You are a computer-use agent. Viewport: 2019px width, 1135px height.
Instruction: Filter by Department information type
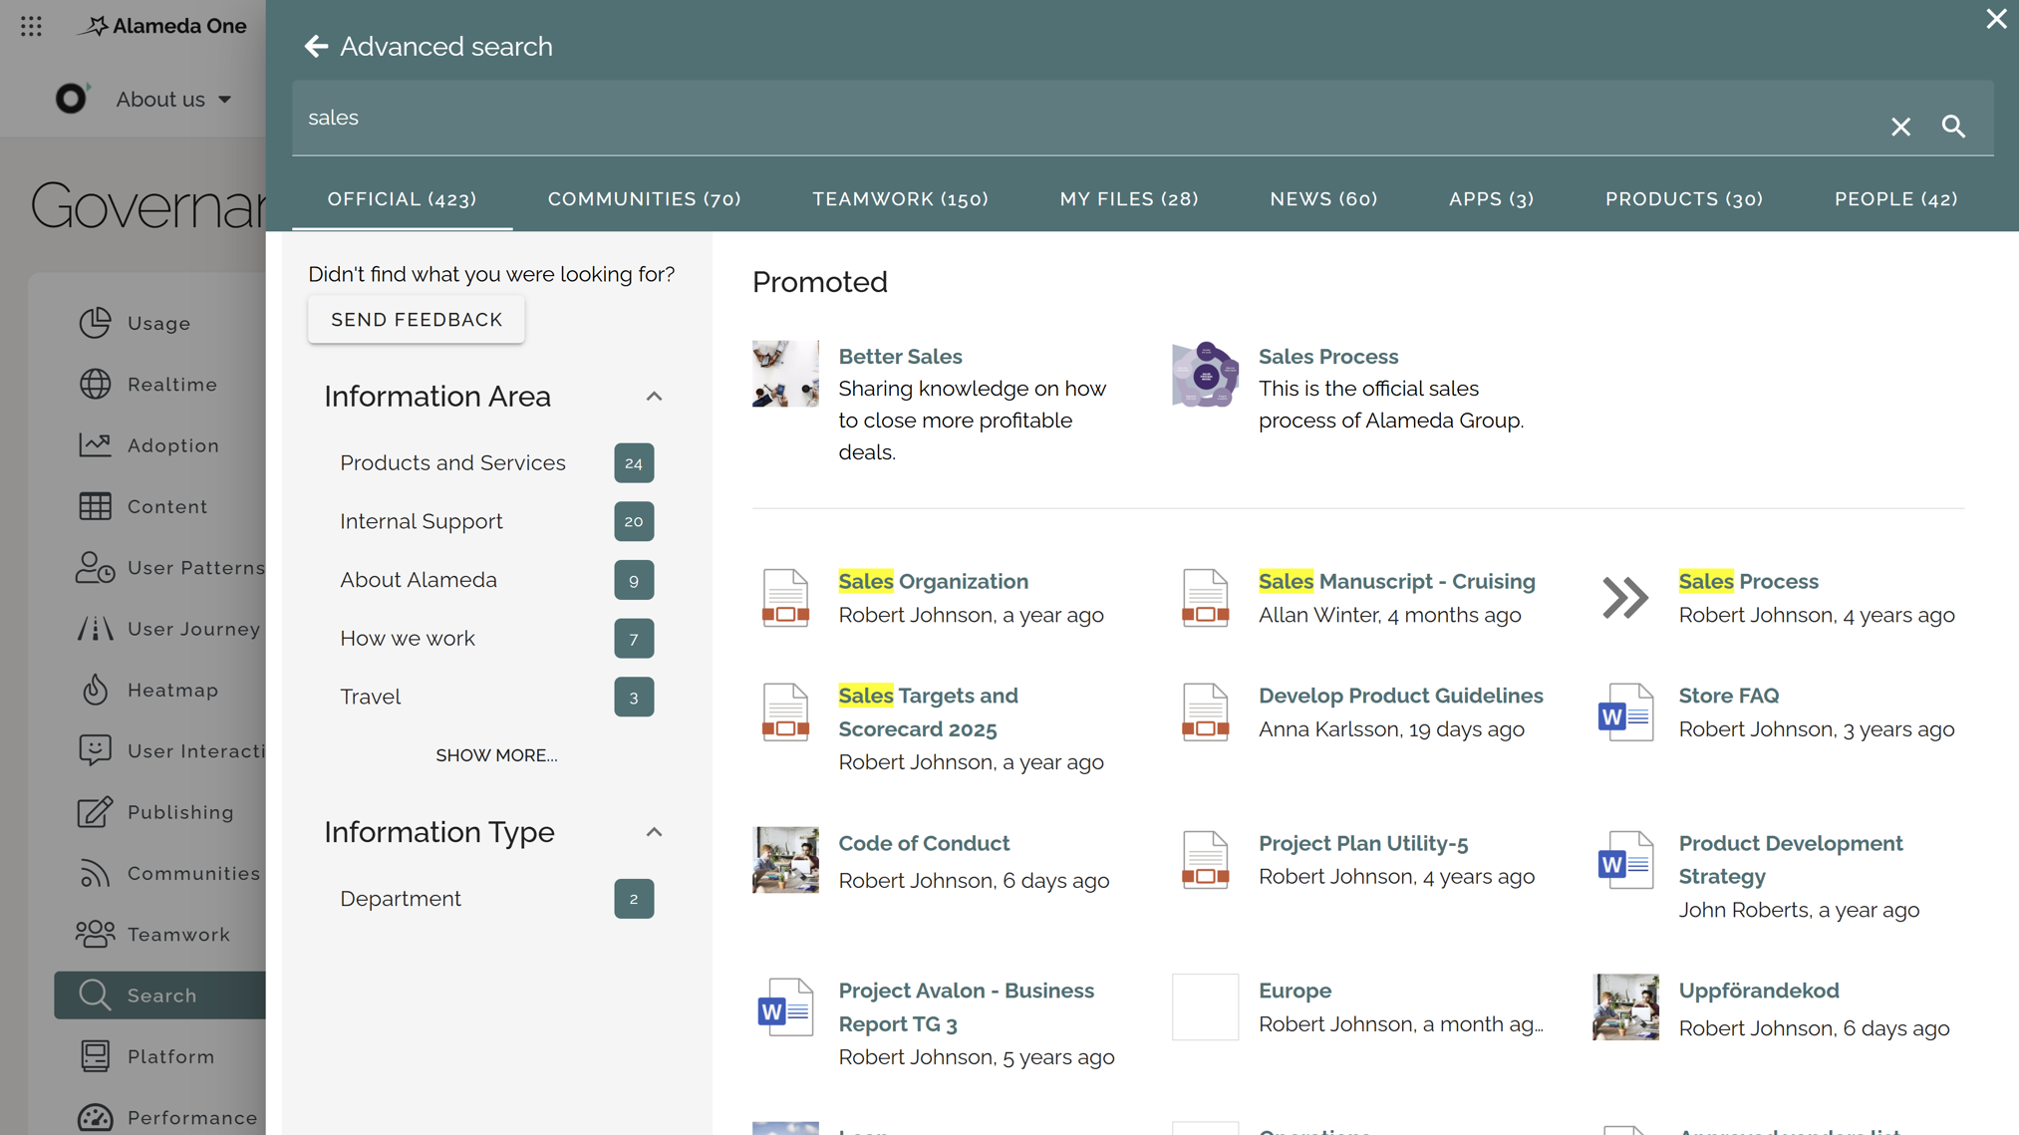pos(496,899)
